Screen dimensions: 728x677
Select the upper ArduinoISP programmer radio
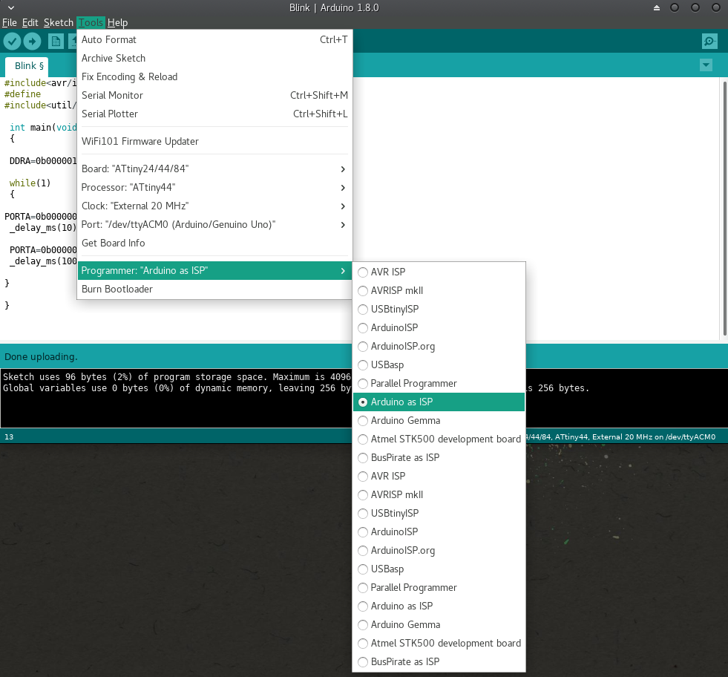[x=439, y=327]
